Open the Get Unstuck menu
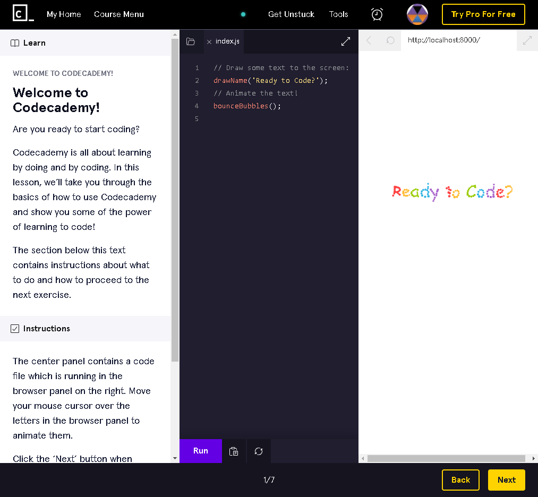Viewport: 538px width, 497px height. click(291, 14)
